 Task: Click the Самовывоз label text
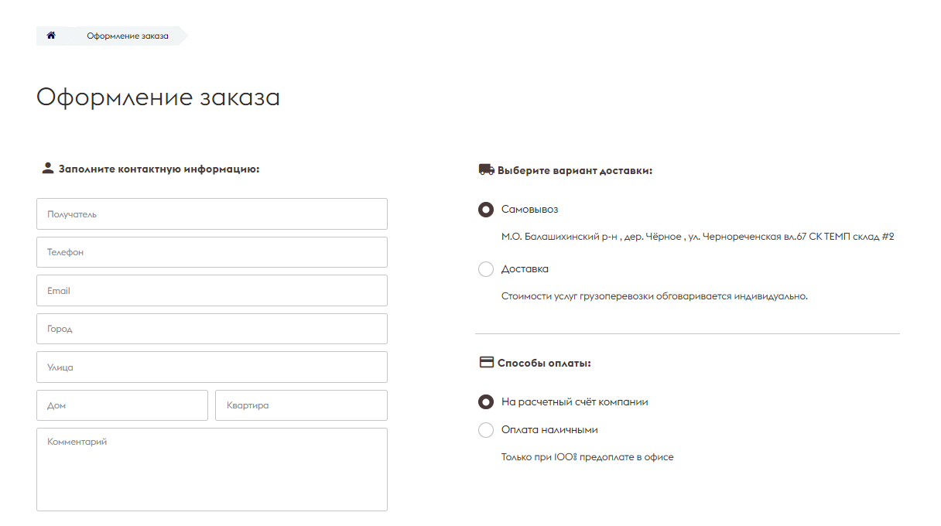tap(530, 210)
